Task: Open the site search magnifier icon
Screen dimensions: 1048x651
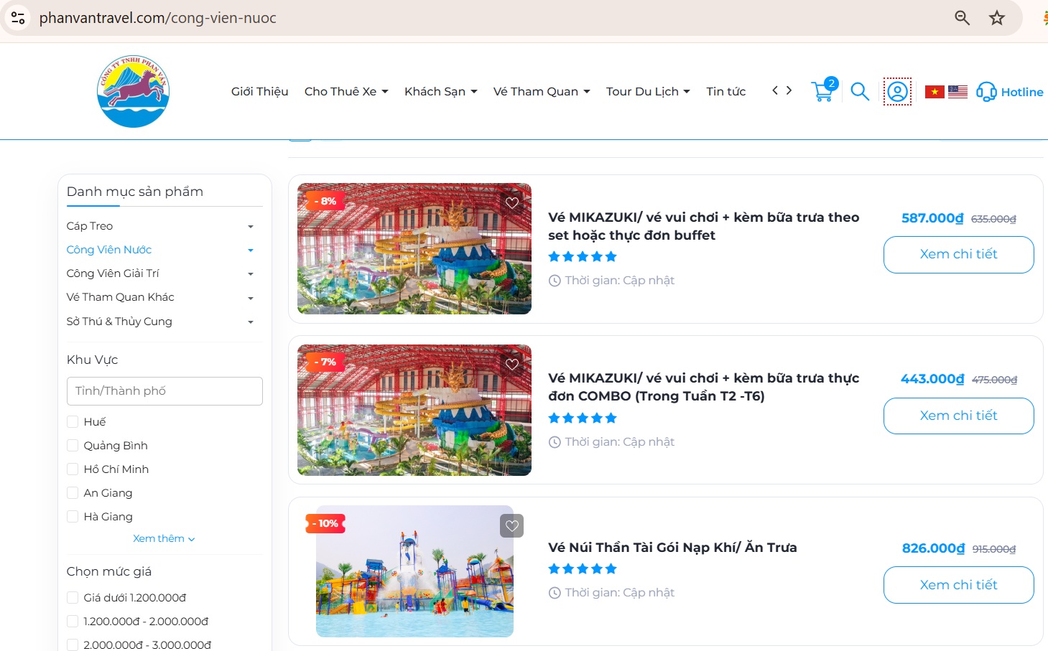Action: (x=860, y=91)
